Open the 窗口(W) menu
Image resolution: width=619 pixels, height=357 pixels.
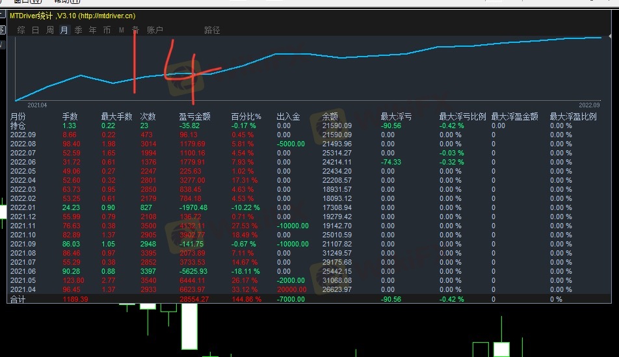[20, 2]
